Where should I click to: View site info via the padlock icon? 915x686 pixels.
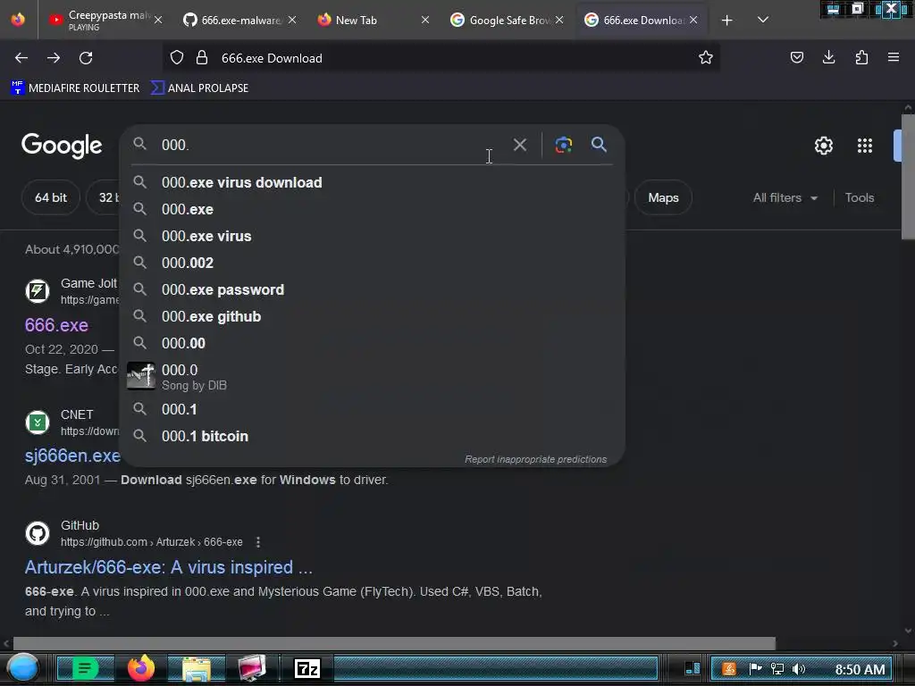tap(202, 58)
